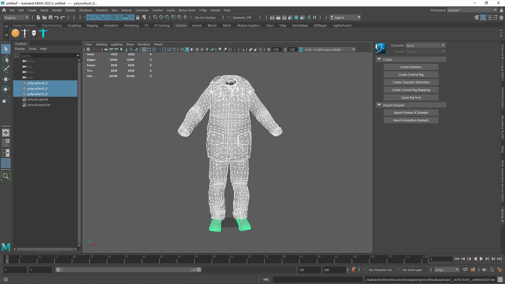Collapse the Import Samples section
Viewport: 505px width, 284px height.
click(x=379, y=105)
